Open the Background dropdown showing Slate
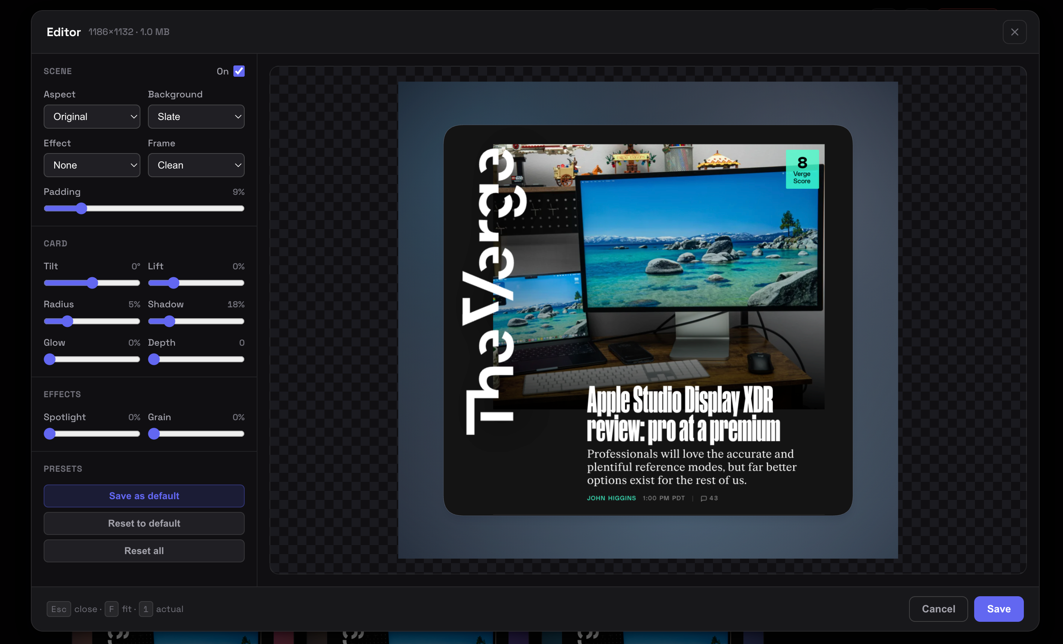 coord(196,116)
